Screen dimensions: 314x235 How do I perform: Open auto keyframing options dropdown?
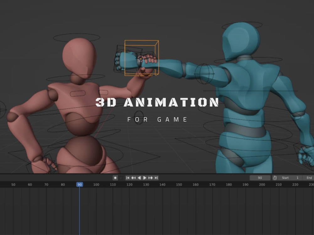point(121,178)
